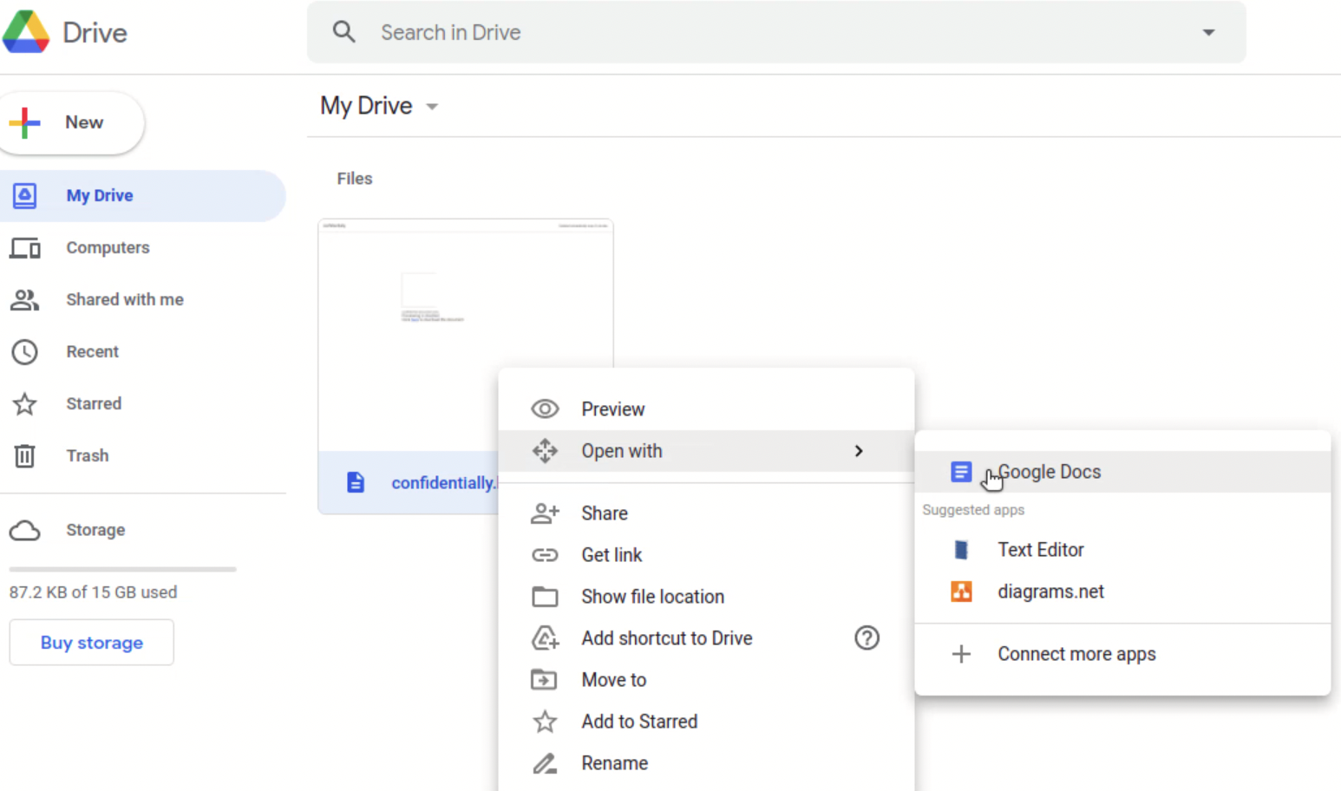Select Show file location
Screen dimensions: 1341x791
coord(706,597)
